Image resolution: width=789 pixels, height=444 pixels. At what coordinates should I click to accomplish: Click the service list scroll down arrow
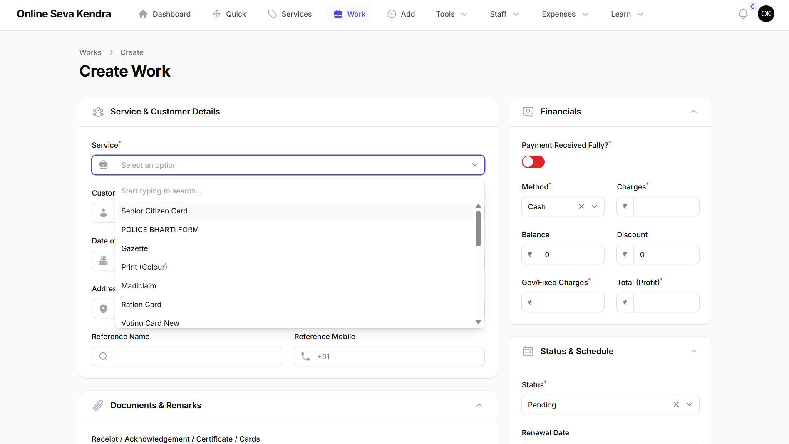[478, 322]
